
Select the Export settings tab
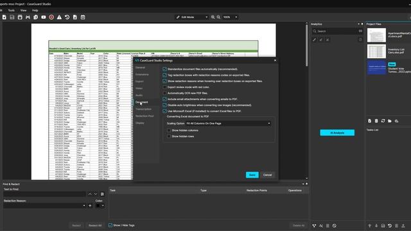[139, 81]
